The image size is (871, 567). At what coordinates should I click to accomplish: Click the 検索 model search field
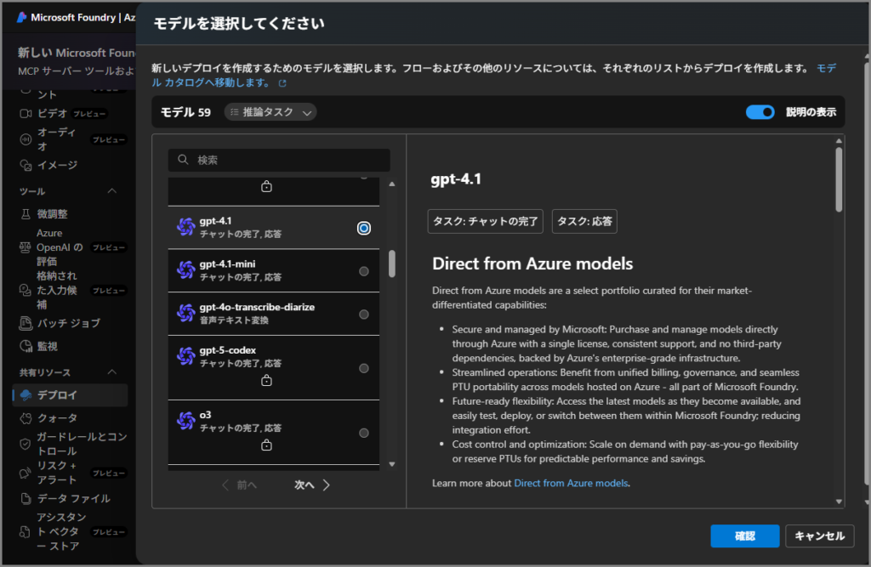(279, 160)
